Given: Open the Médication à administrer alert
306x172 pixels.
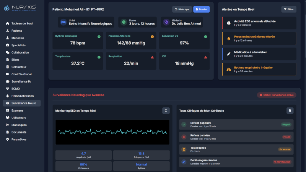Looking at the screenshot, I should 259,54.
